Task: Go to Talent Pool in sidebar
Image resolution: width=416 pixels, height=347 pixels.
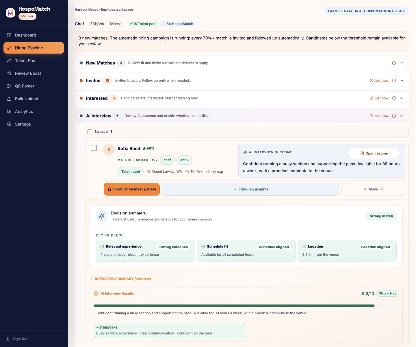Action: tap(34, 61)
